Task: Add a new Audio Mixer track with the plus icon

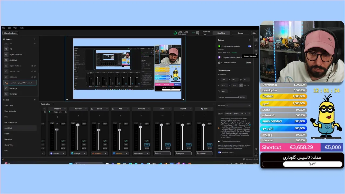Action: [x=53, y=104]
